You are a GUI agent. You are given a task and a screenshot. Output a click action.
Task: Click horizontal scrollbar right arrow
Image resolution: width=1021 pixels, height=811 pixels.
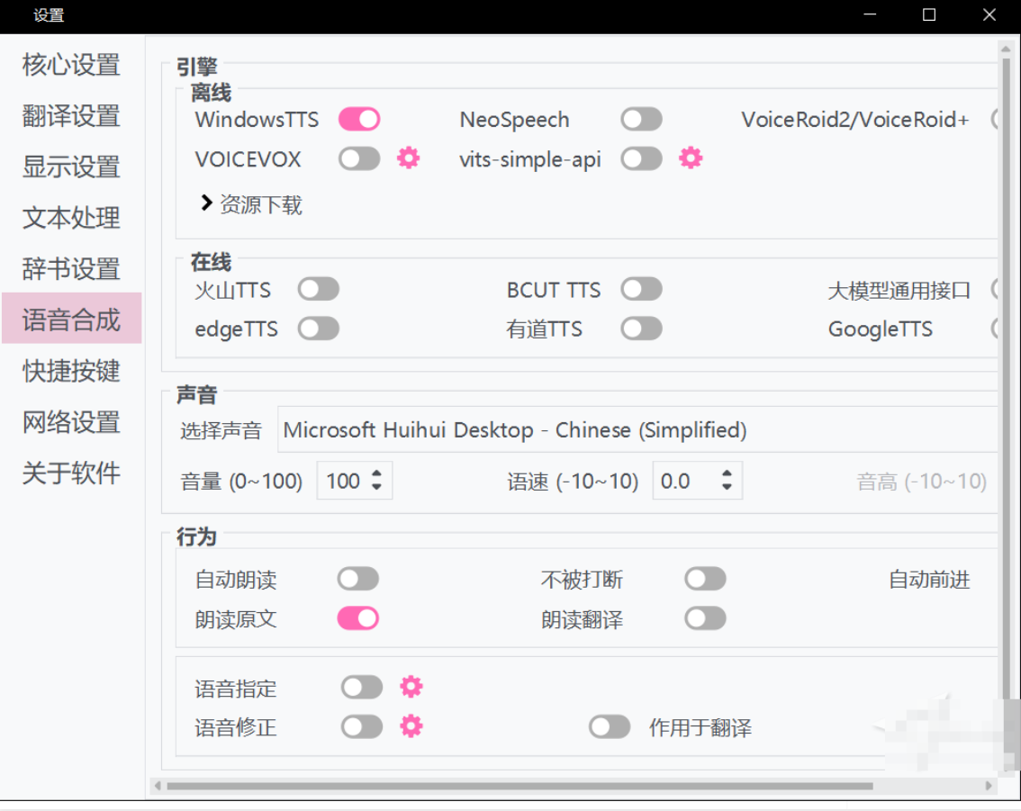point(989,786)
